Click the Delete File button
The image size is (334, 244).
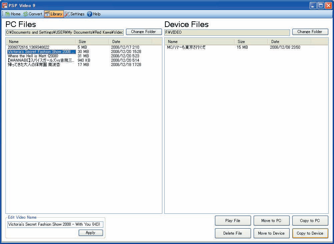233,233
